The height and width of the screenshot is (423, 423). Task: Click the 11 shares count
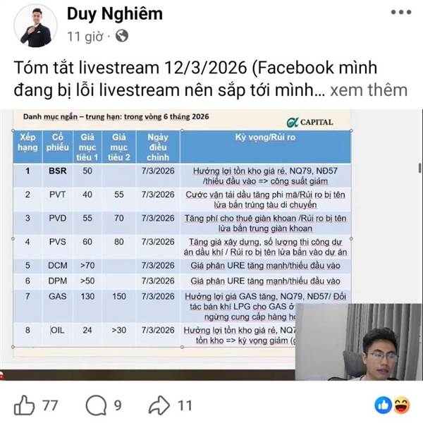[185, 405]
